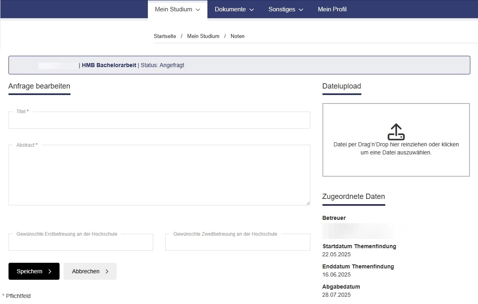Viewport: 478px width, 304px height.
Task: Click the HMB Bachelorarbeit header text
Action: click(109, 65)
